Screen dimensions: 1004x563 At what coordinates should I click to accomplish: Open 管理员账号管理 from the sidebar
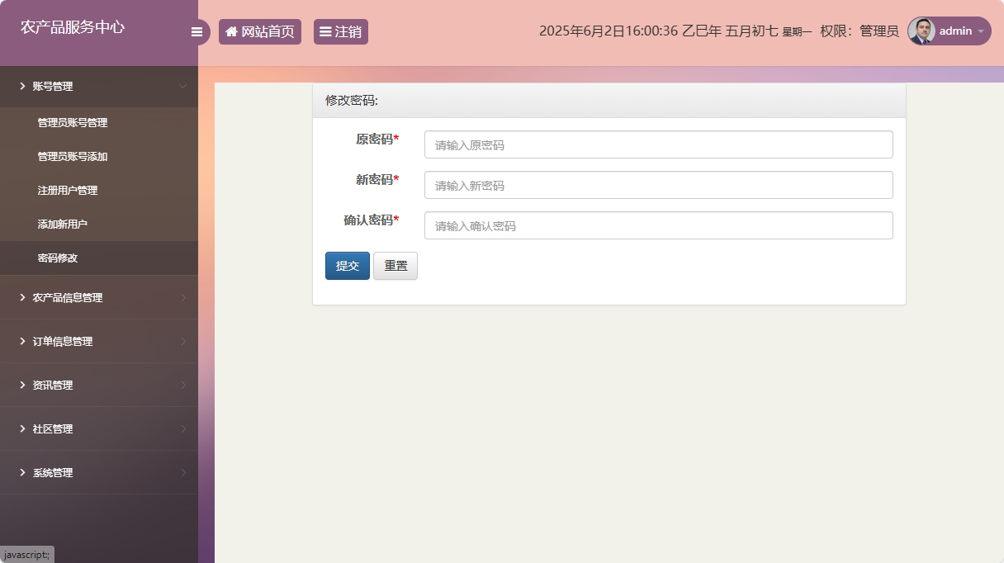point(73,122)
